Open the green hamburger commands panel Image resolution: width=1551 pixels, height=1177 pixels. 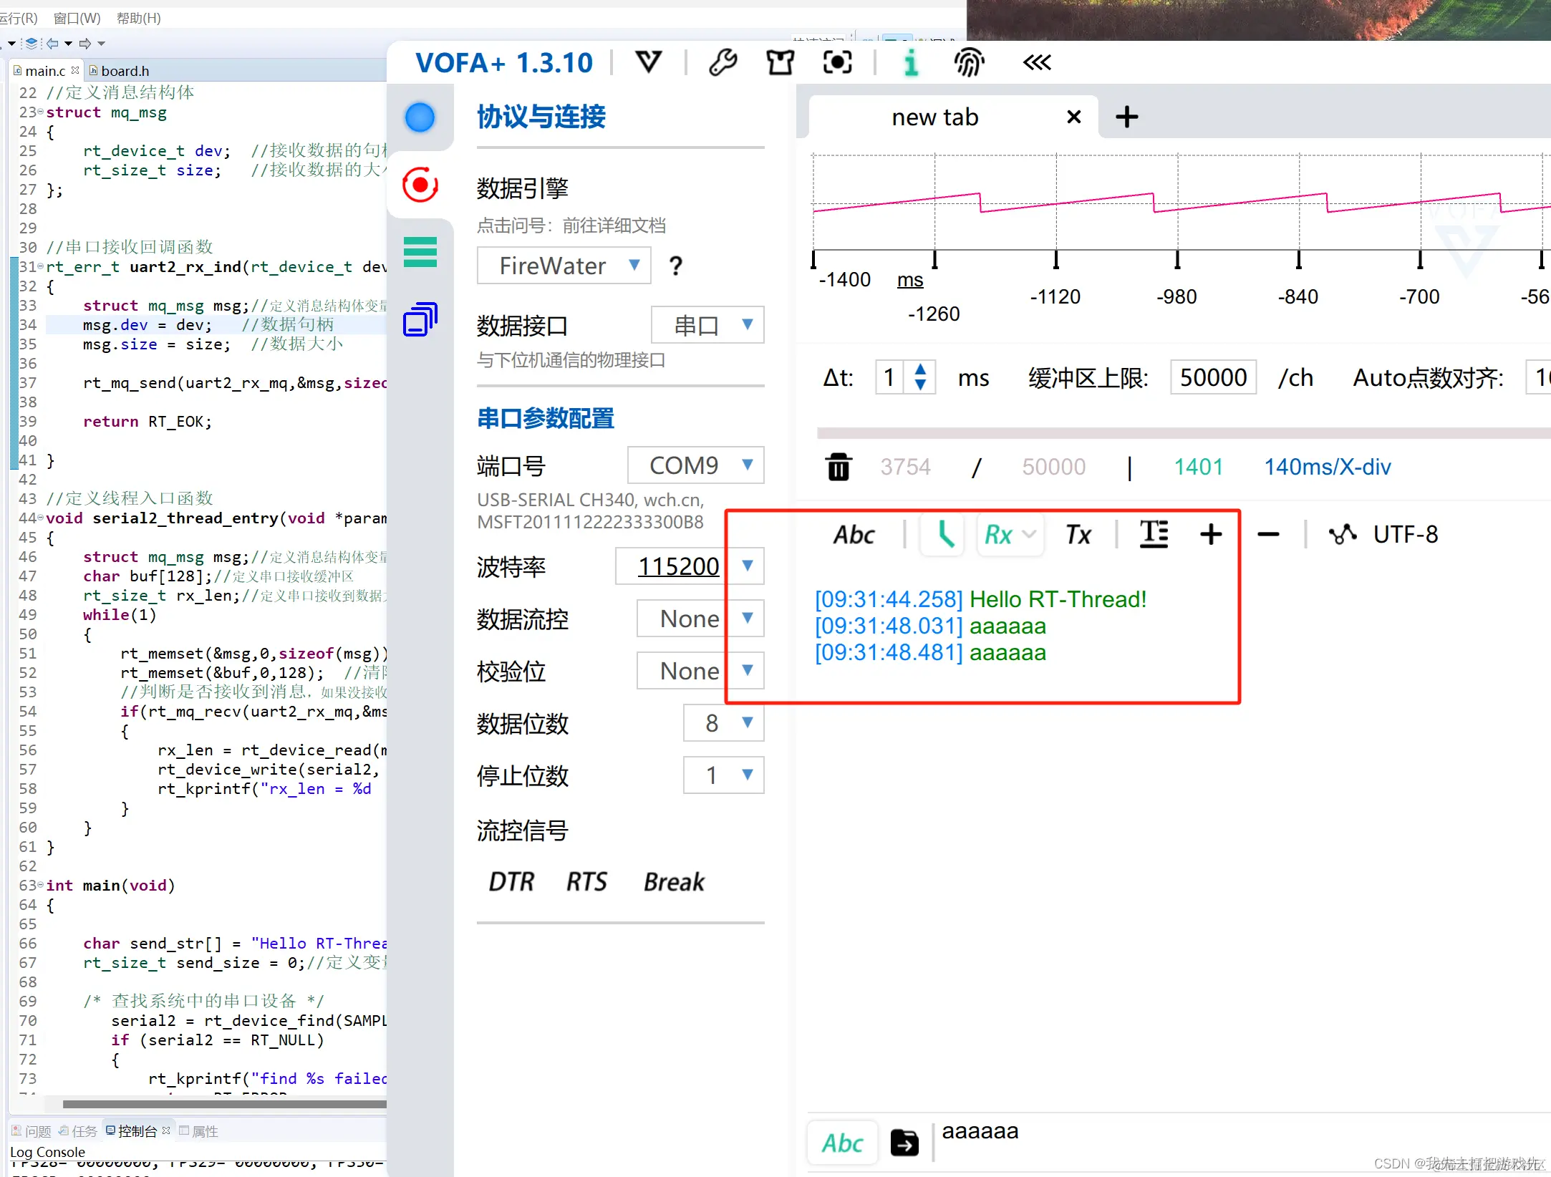[x=420, y=252]
